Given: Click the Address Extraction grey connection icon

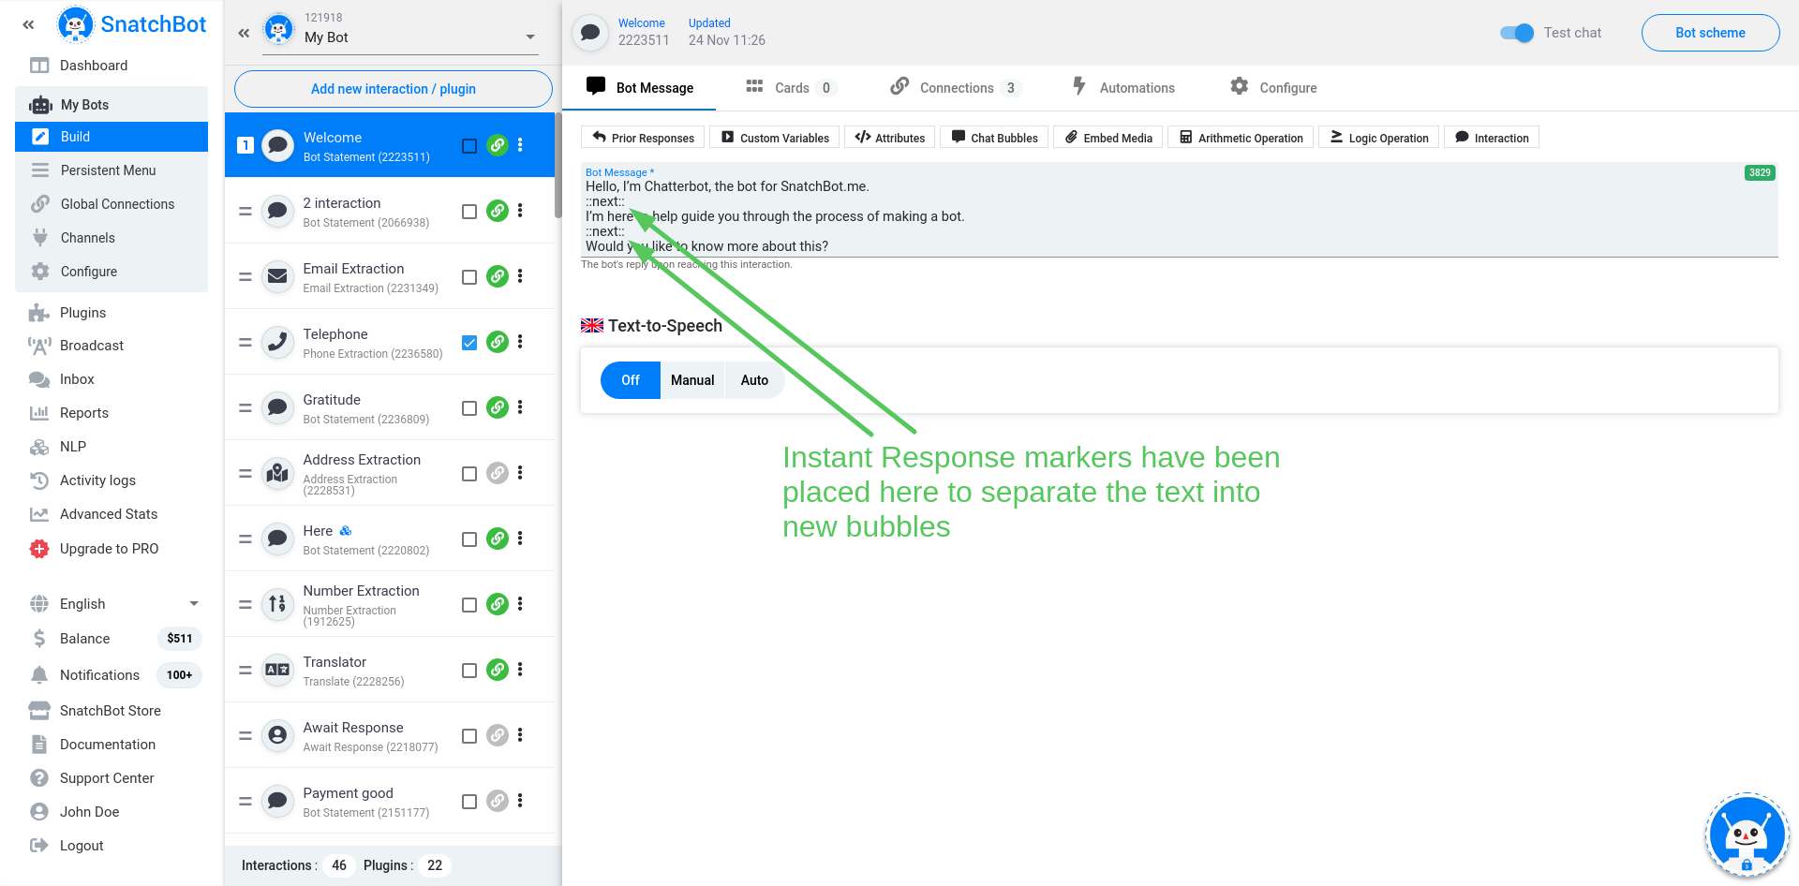Looking at the screenshot, I should pos(498,473).
